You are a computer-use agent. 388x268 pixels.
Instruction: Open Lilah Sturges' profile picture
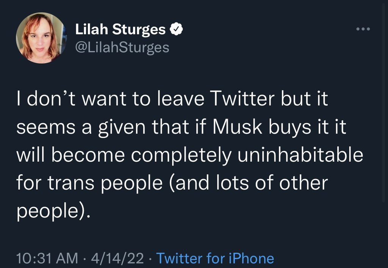(x=41, y=38)
